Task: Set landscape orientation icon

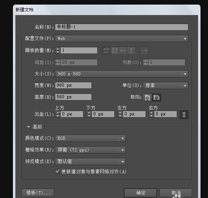Action: tap(156, 98)
